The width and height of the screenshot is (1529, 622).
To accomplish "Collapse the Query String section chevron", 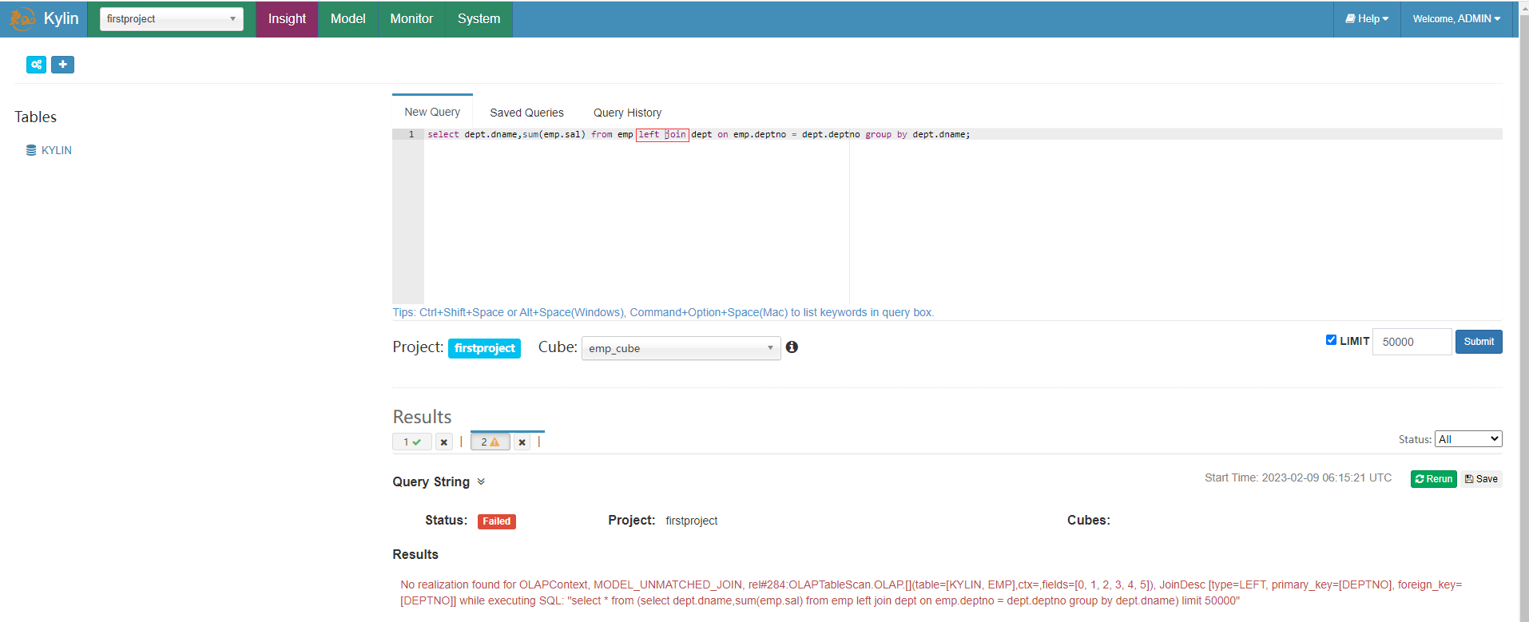I will tap(481, 481).
